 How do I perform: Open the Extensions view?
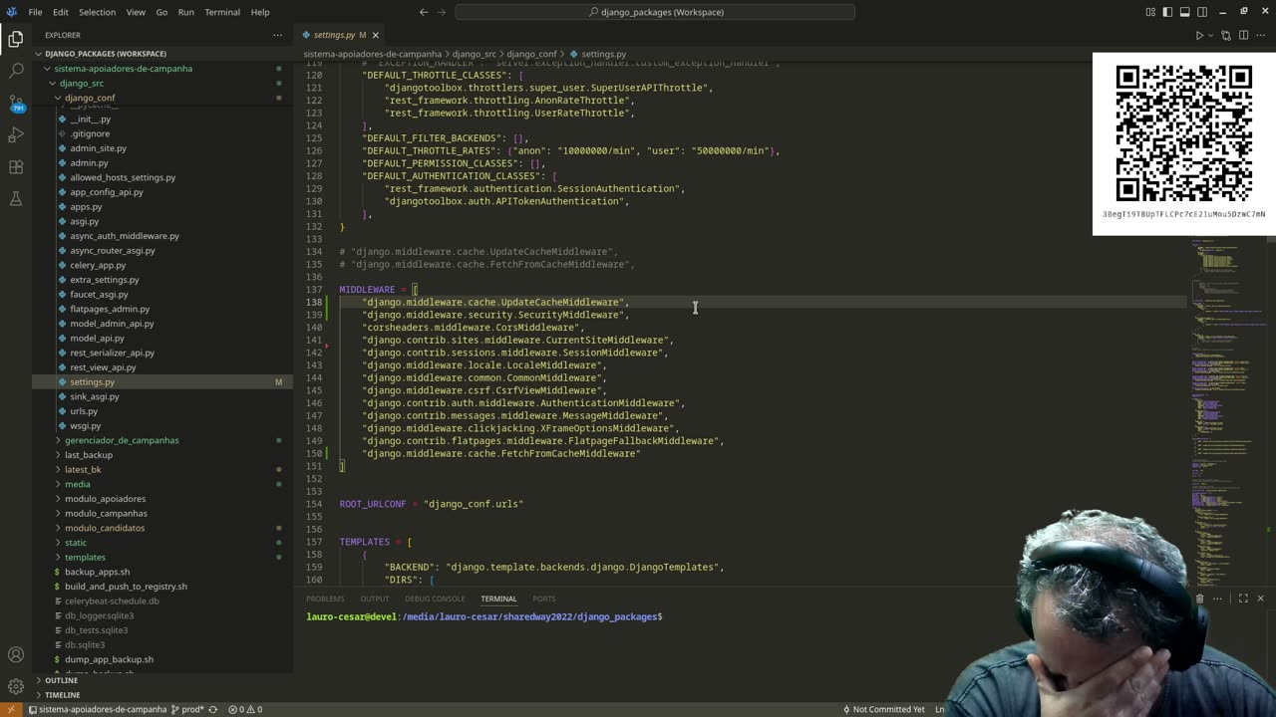(16, 167)
